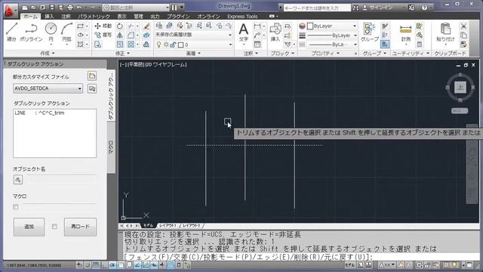
Task: Toggle the layer lock padlock icon
Action: (x=173, y=45)
